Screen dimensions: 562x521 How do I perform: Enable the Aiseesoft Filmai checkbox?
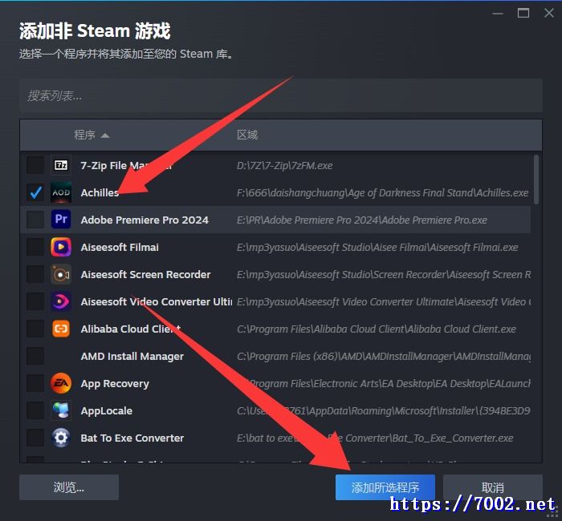click(x=35, y=247)
